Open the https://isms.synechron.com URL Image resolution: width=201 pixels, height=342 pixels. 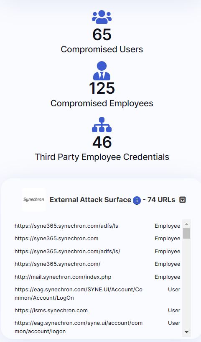pos(51,310)
